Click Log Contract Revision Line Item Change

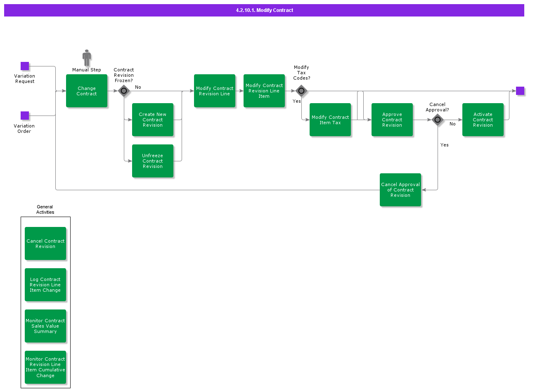pyautogui.click(x=45, y=285)
